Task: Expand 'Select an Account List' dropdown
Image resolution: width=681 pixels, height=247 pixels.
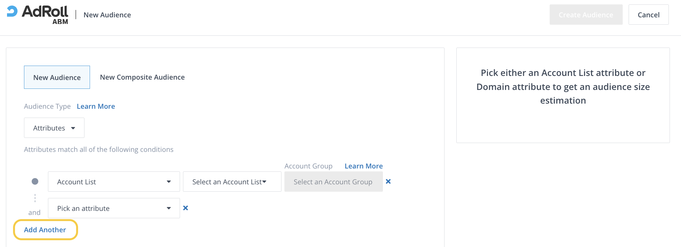Action: pos(232,182)
